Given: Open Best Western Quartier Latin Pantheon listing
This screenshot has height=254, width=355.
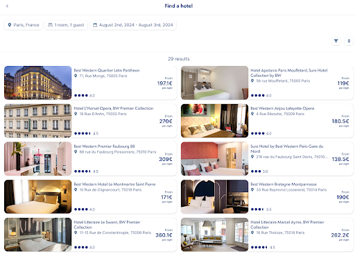Looking at the screenshot, I should pos(90,83).
